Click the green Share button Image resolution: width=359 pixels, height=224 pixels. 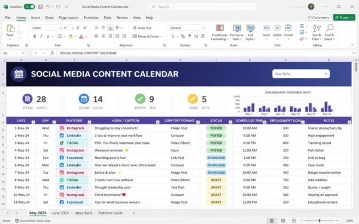(x=344, y=17)
